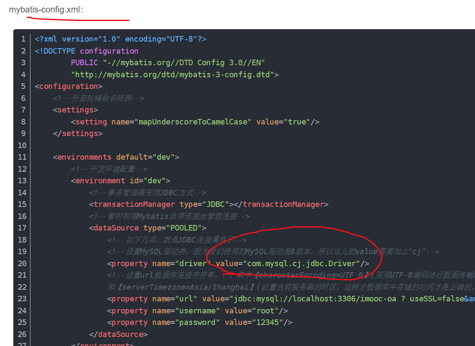This screenshot has height=346, width=475.
Task: Click the transactionManager type="JDBC" line
Action: click(209, 204)
